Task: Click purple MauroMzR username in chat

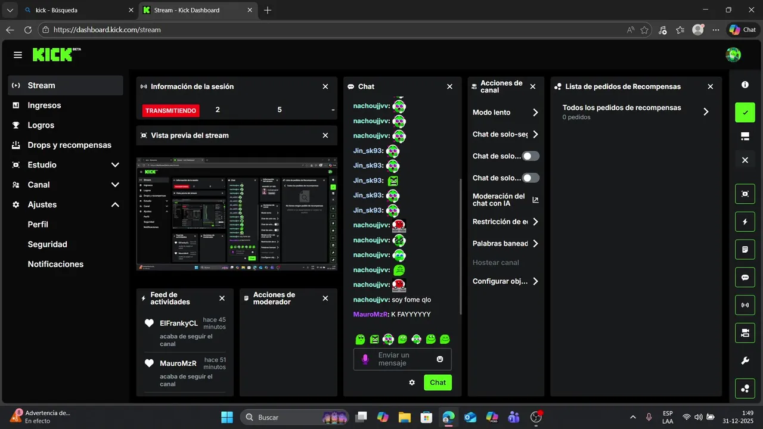Action: point(371,315)
